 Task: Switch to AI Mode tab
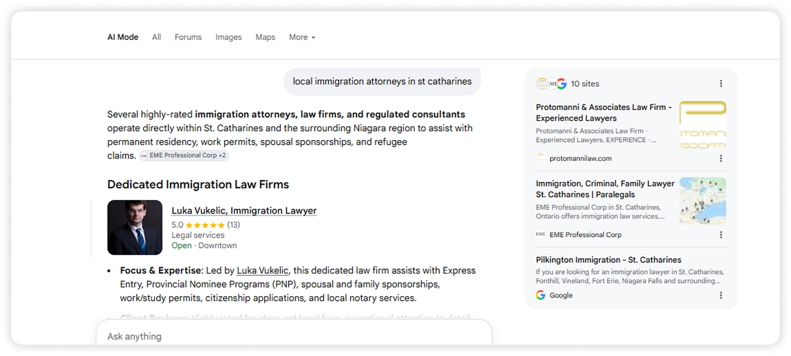point(123,37)
